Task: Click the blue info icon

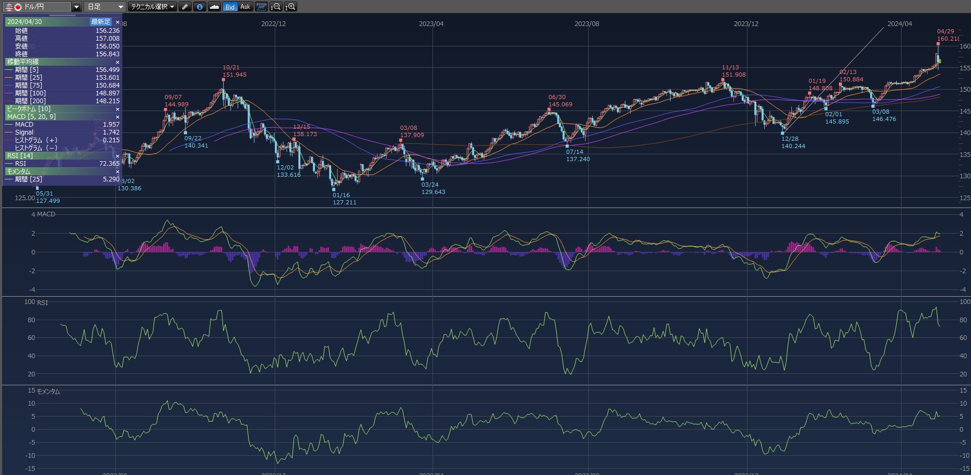Action: [200, 7]
